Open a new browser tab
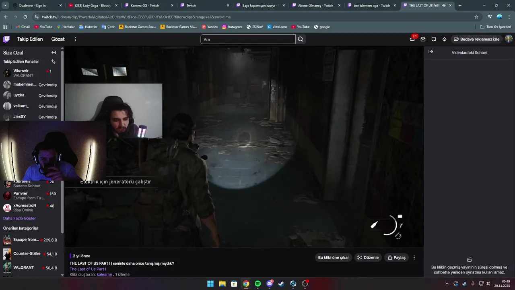Viewport: 515px width, 290px height. (x=460, y=6)
